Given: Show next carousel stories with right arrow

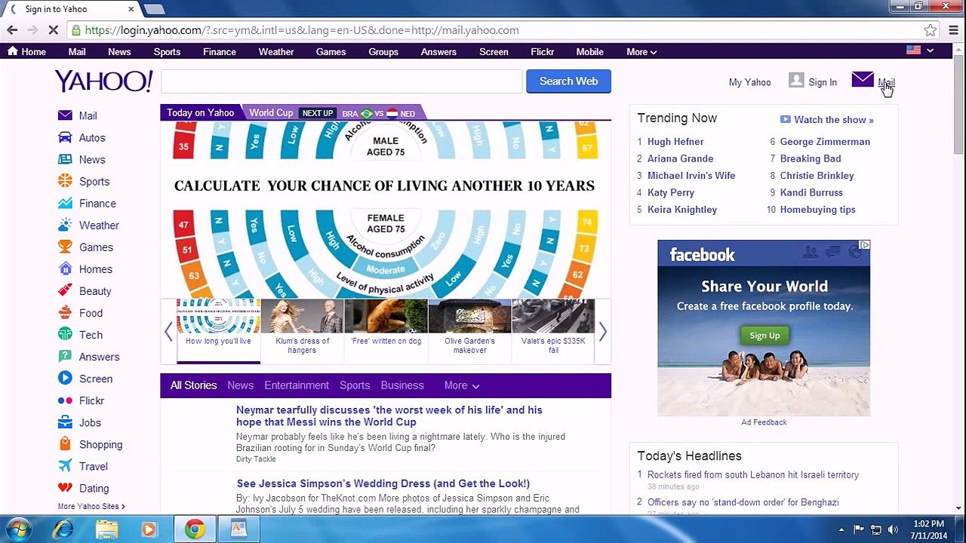Looking at the screenshot, I should point(602,331).
